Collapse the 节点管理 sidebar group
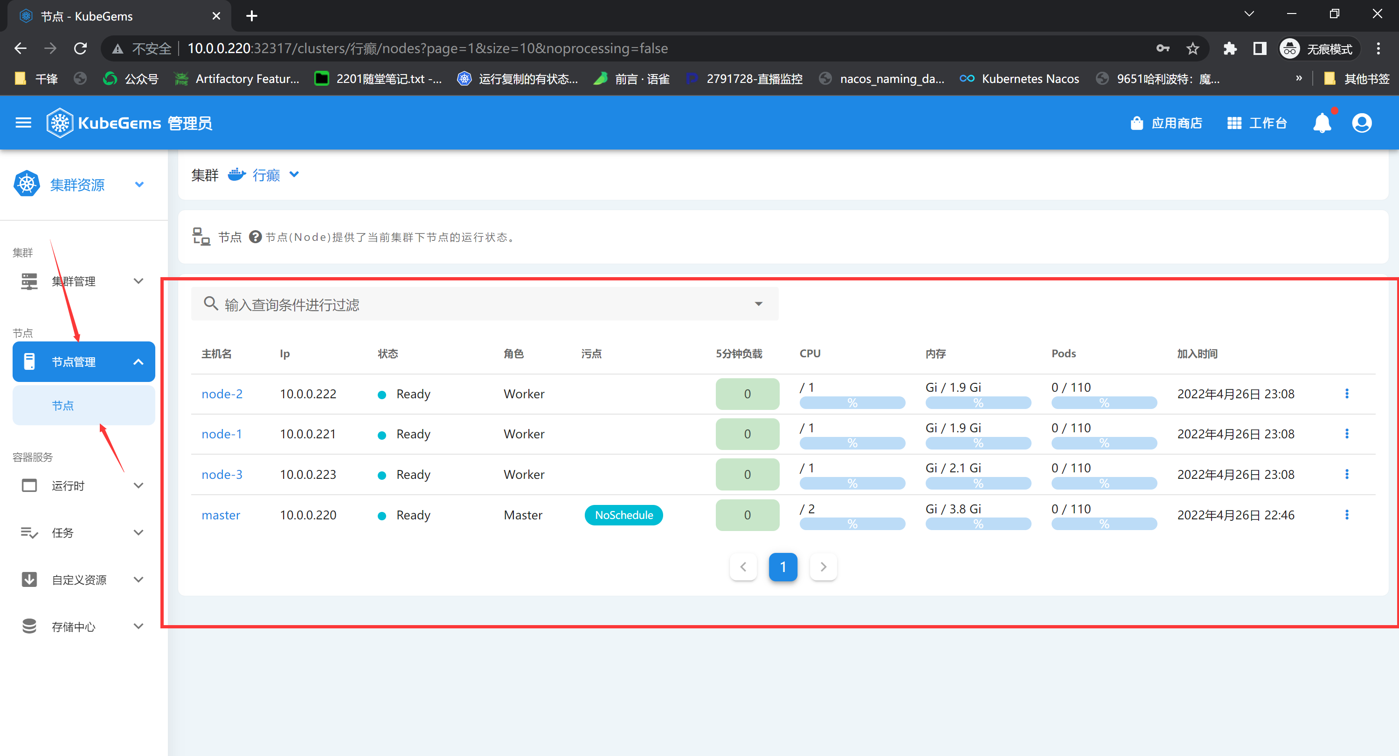Image resolution: width=1399 pixels, height=756 pixels. [83, 362]
